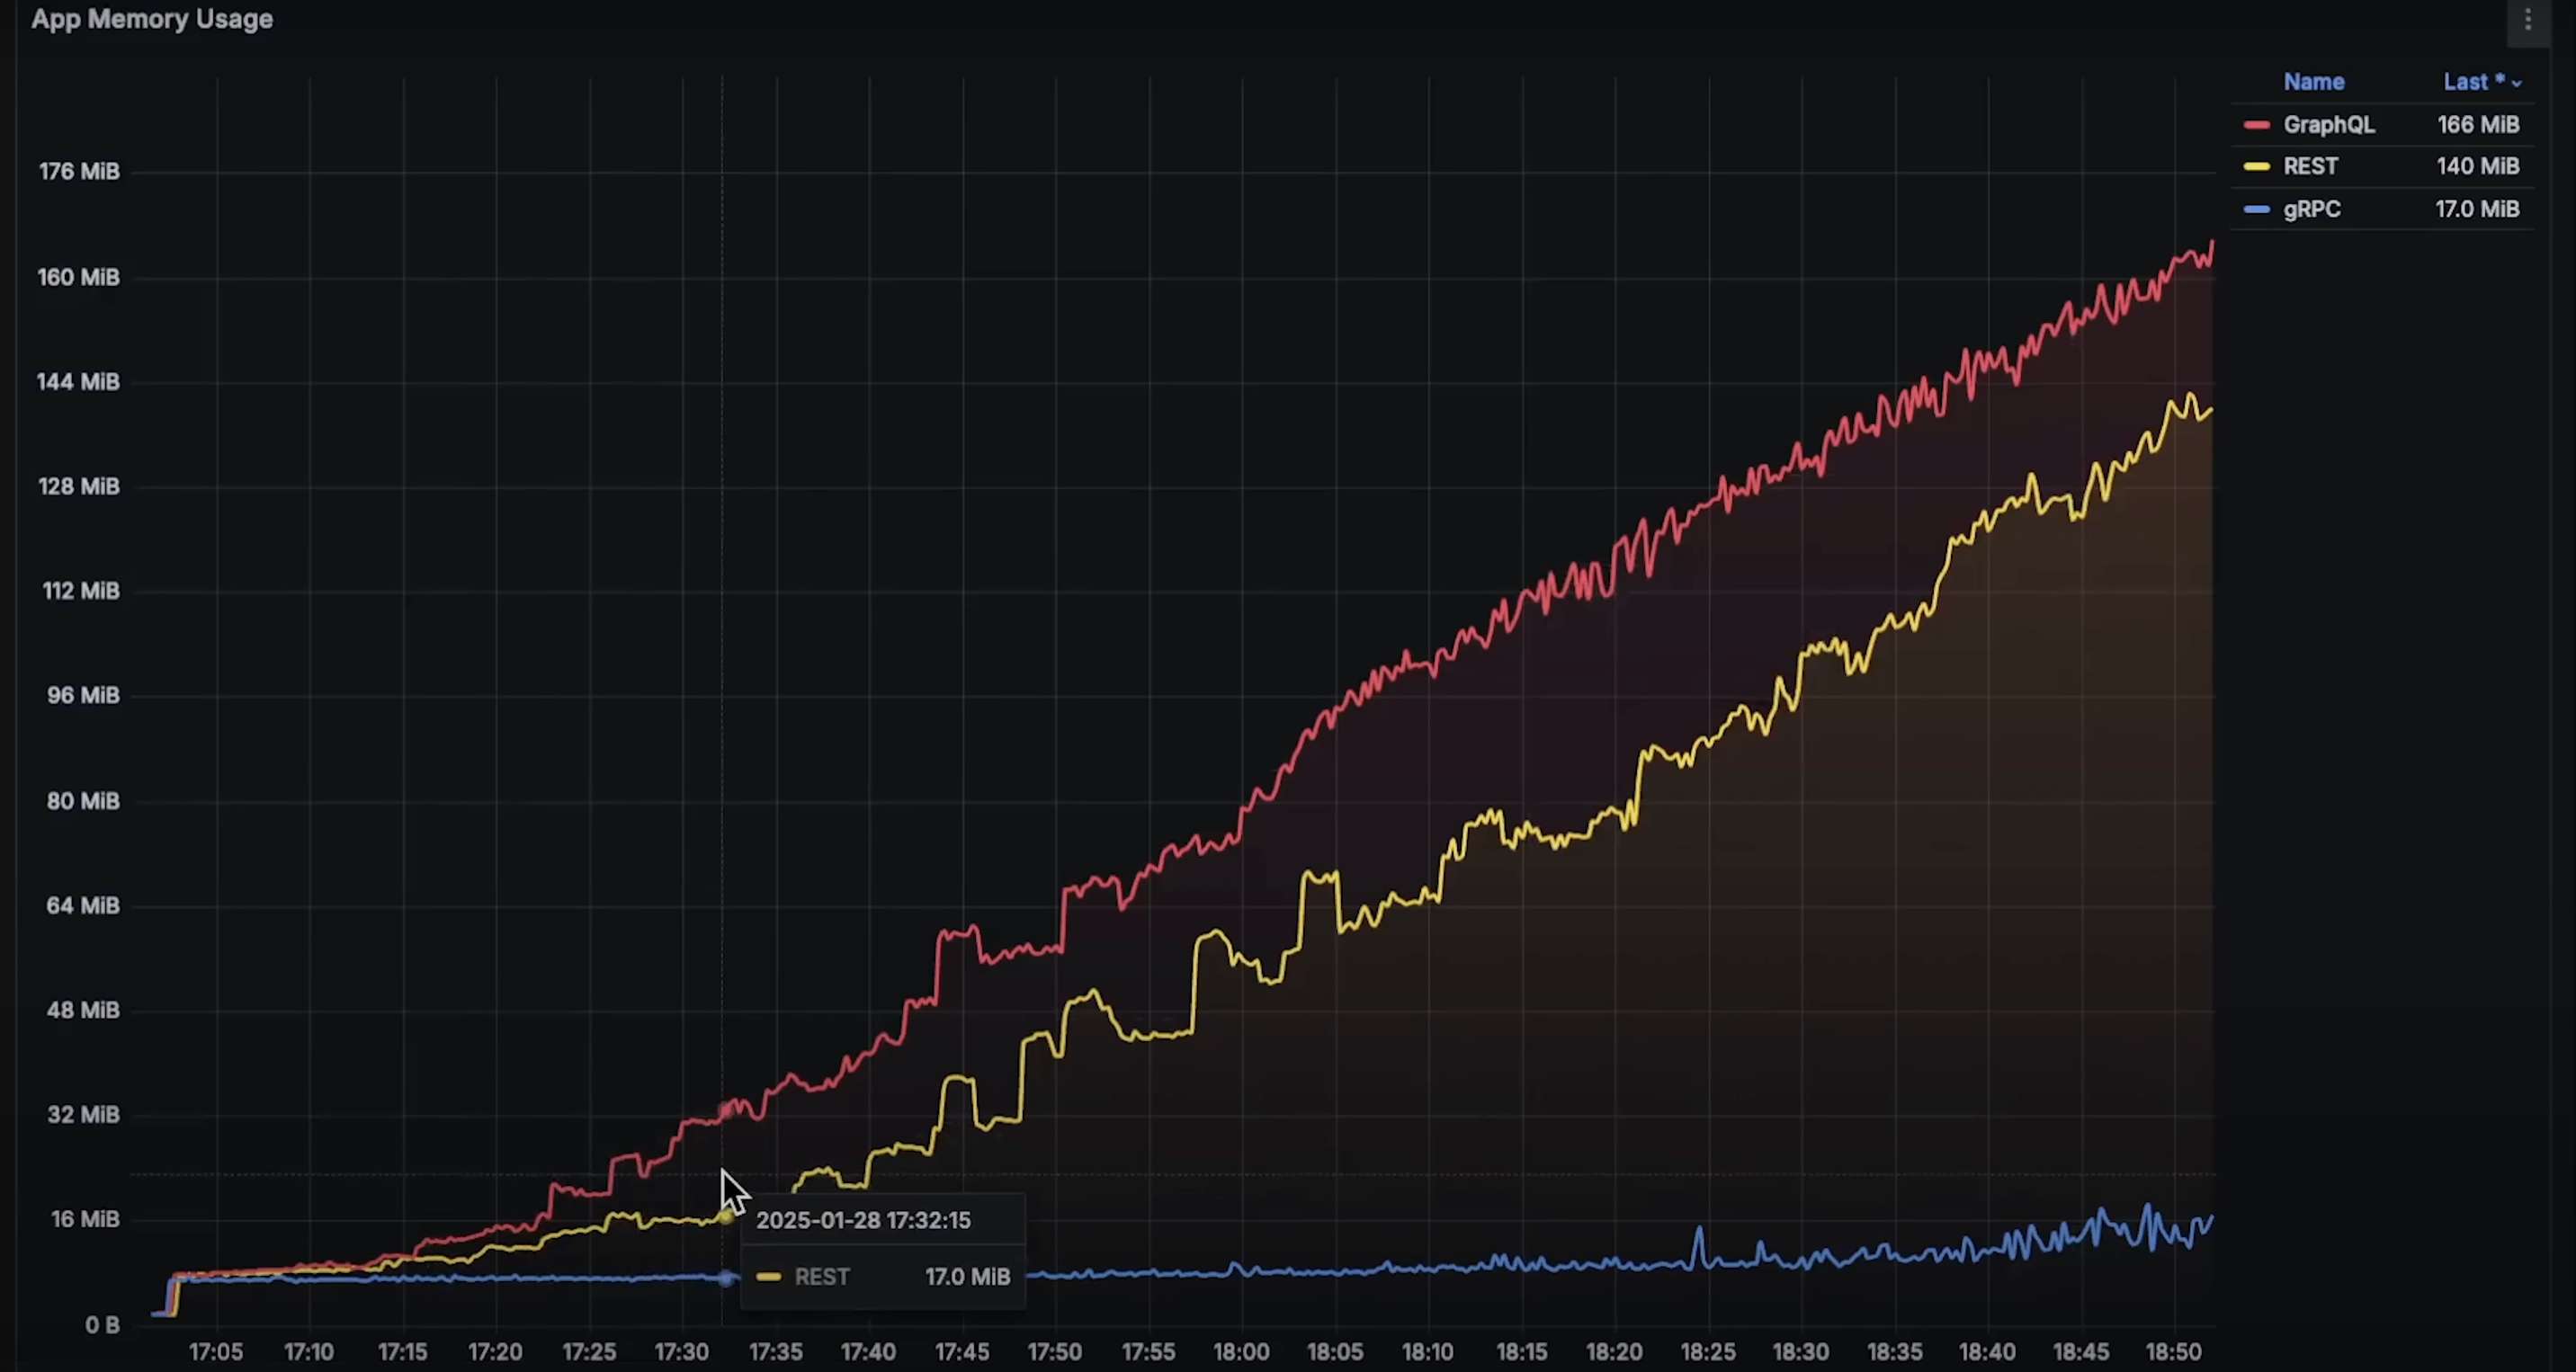Image resolution: width=2576 pixels, height=1372 pixels.
Task: Open App Memory Usage panel title menu
Action: click(152, 19)
